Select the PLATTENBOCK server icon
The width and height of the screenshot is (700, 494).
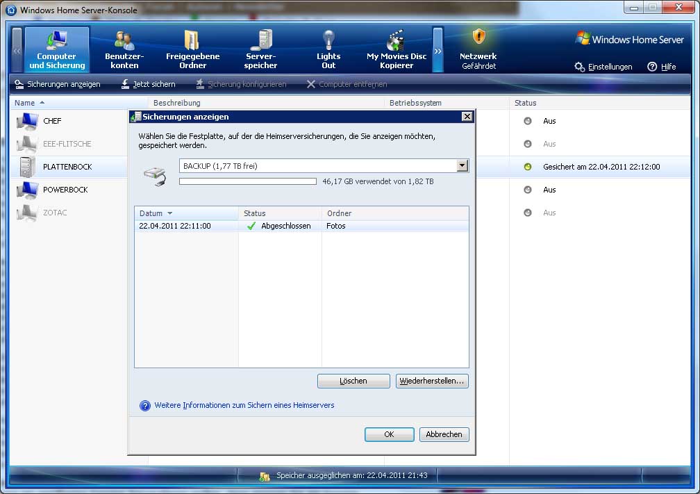tap(27, 167)
